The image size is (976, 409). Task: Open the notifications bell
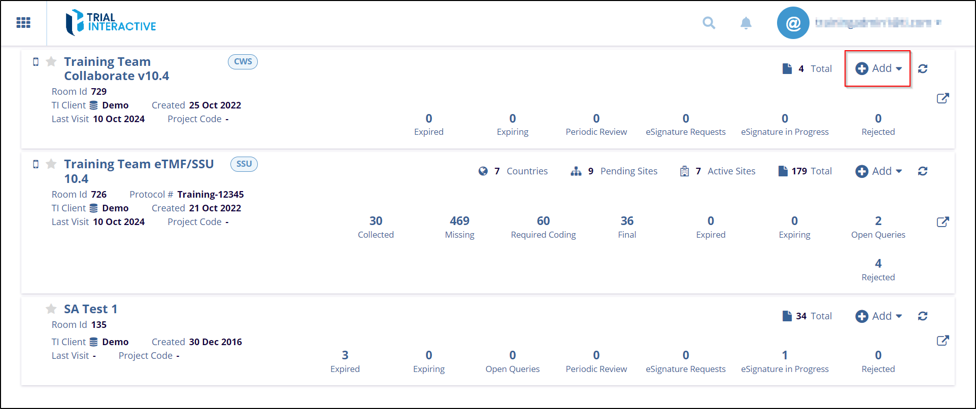coord(746,23)
